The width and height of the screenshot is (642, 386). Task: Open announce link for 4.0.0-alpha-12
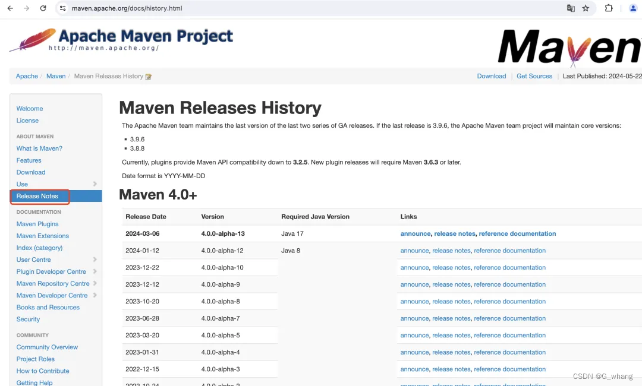tap(415, 251)
